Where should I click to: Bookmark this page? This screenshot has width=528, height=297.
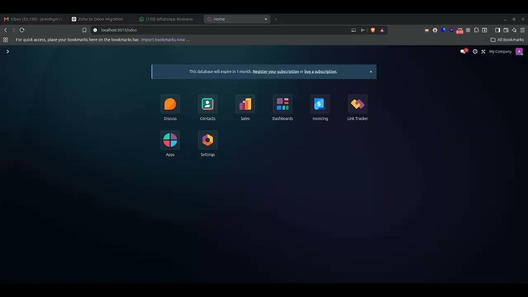coord(84,30)
